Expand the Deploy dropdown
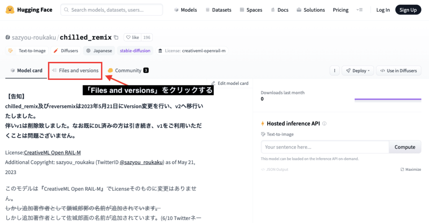This screenshot has width=429, height=223. coord(358,71)
